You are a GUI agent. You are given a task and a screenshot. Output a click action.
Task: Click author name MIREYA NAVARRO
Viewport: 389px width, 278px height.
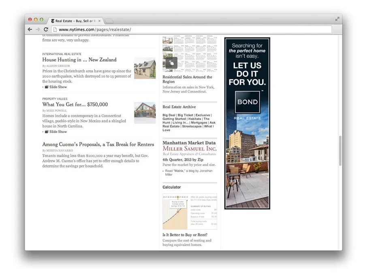[x=60, y=150]
